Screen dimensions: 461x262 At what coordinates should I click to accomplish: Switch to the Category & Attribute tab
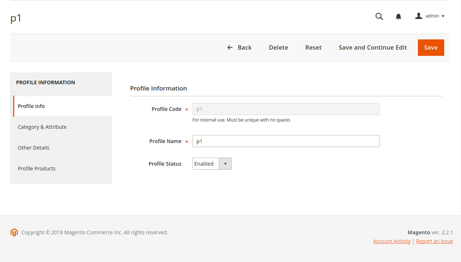pos(42,127)
